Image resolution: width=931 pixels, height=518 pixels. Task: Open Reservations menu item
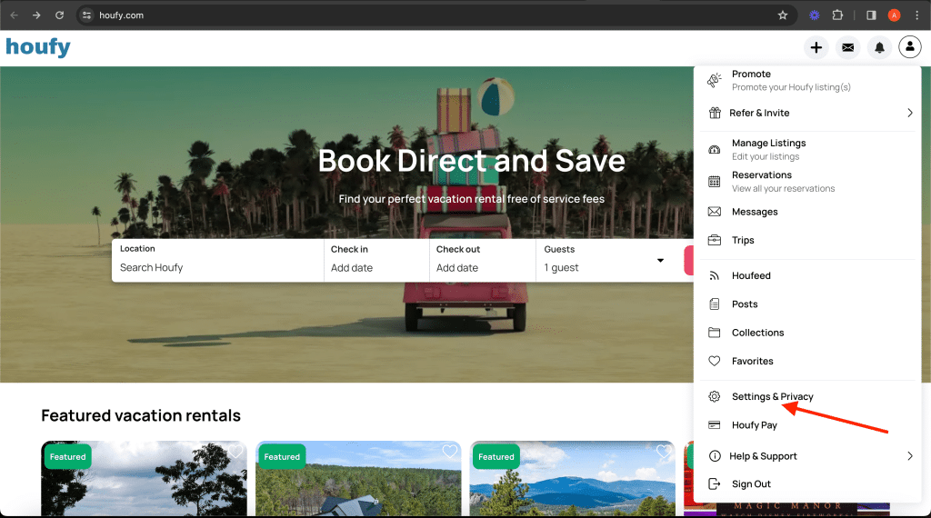[807, 182]
